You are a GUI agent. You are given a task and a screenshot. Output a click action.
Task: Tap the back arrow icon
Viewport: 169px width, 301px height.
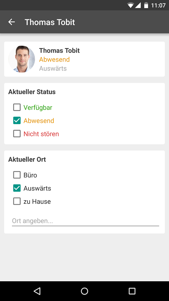pyautogui.click(x=11, y=22)
